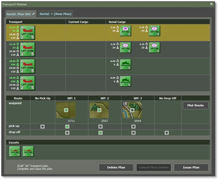The height and width of the screenshot is (180, 219).
Task: Uncheck pick-up at waypoint 1
Action: 67,127
